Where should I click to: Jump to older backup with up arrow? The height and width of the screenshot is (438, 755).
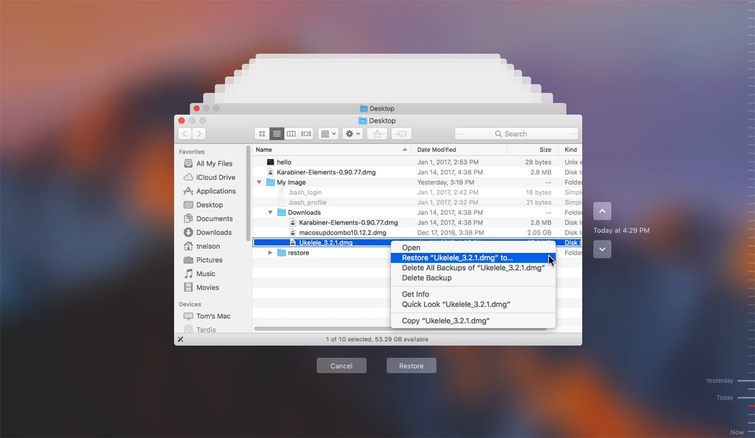[602, 211]
